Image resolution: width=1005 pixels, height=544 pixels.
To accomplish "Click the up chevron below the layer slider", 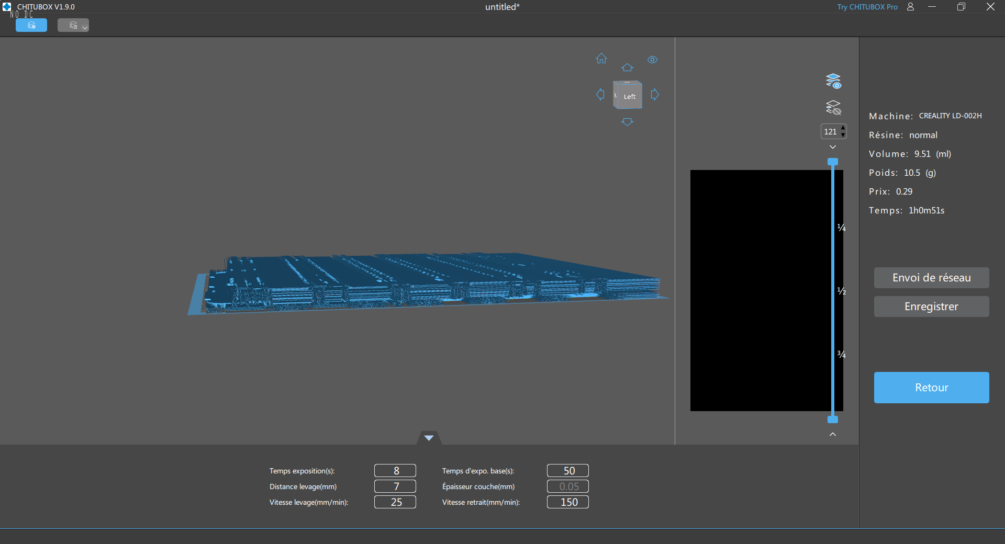I will (833, 434).
